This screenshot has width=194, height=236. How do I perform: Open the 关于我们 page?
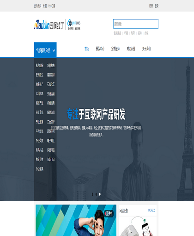(146, 49)
